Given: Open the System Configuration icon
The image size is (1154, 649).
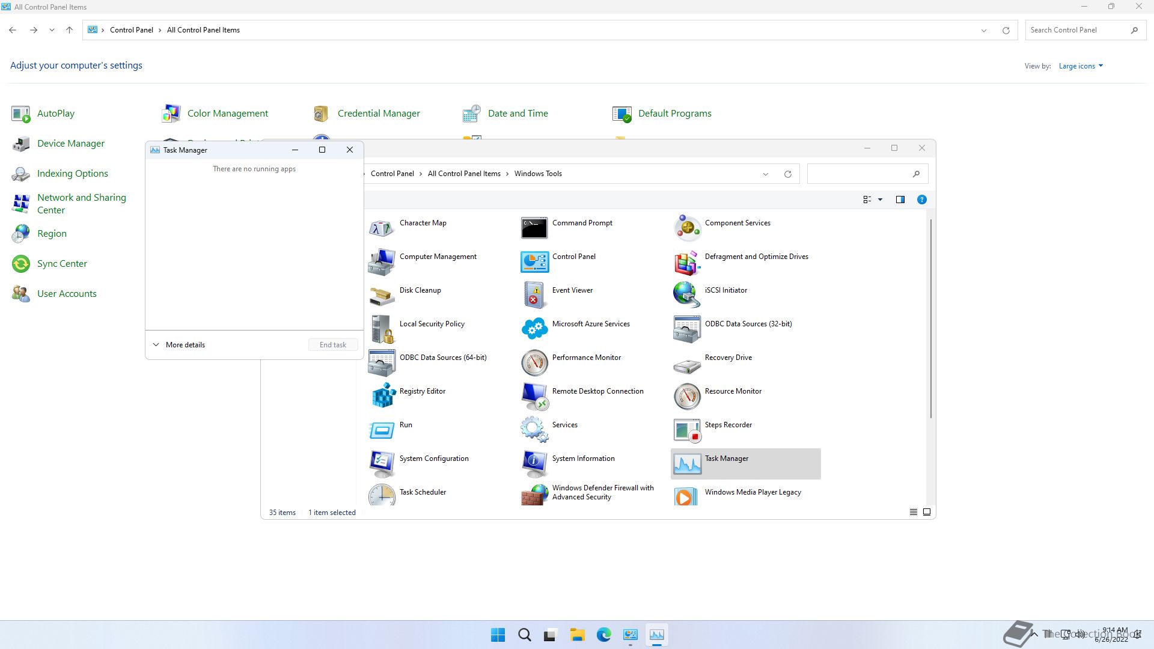Looking at the screenshot, I should 382,463.
